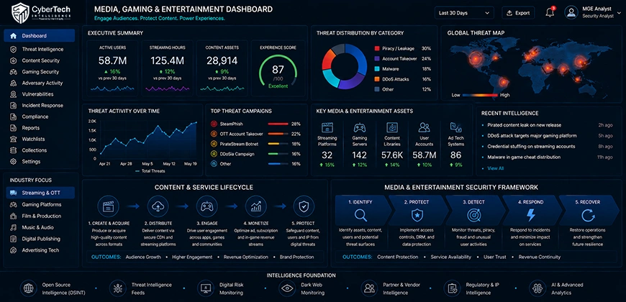Click the Export button
Image resolution: width=626 pixels, height=302 pixels.
pos(518,13)
